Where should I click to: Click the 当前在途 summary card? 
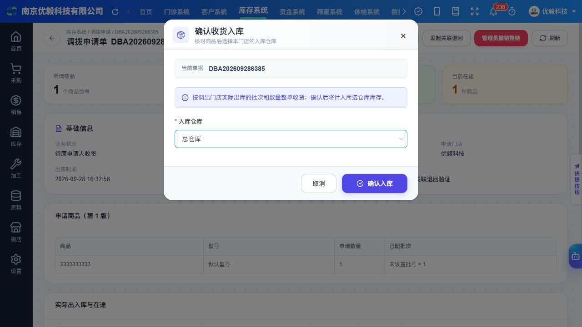point(505,84)
